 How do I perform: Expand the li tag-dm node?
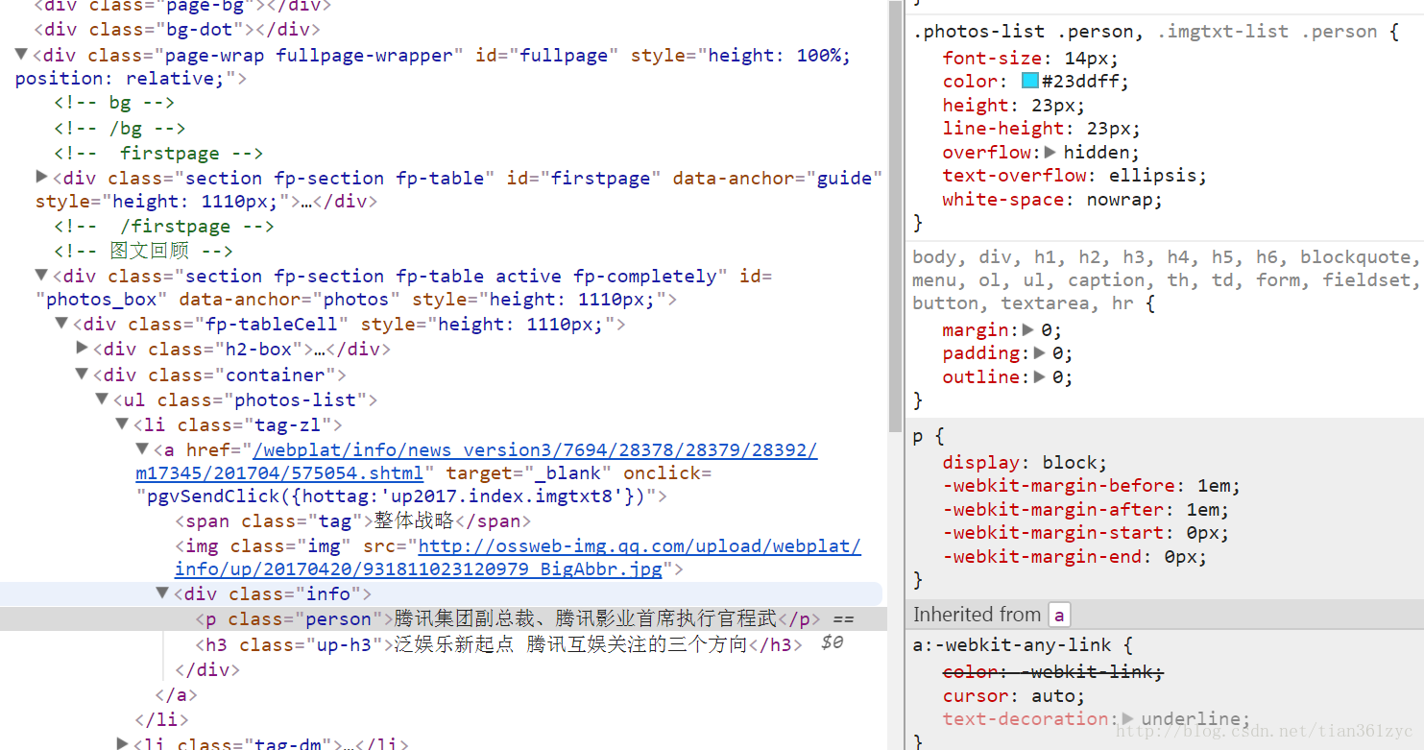[122, 743]
